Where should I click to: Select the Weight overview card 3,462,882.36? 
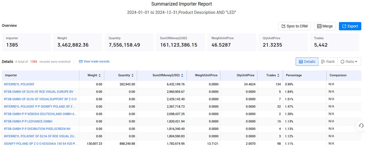click(78, 42)
